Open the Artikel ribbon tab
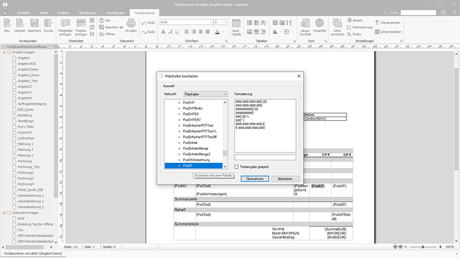 44,13
